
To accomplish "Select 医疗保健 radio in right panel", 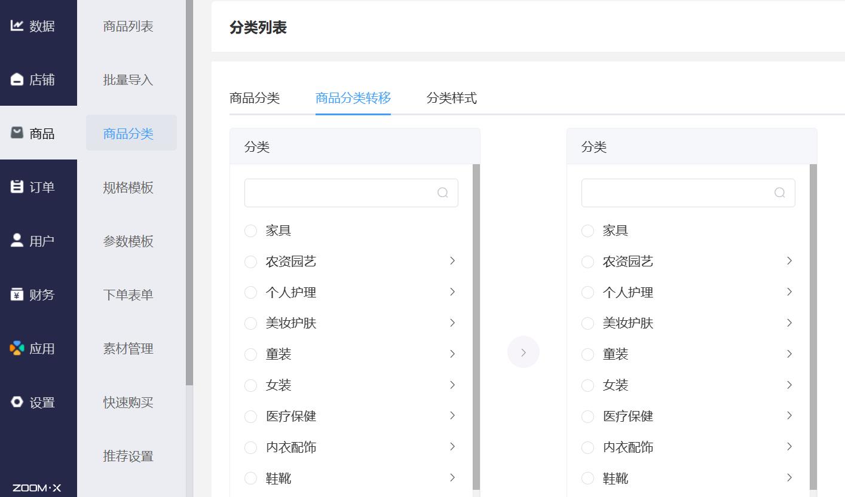I will click(x=587, y=416).
